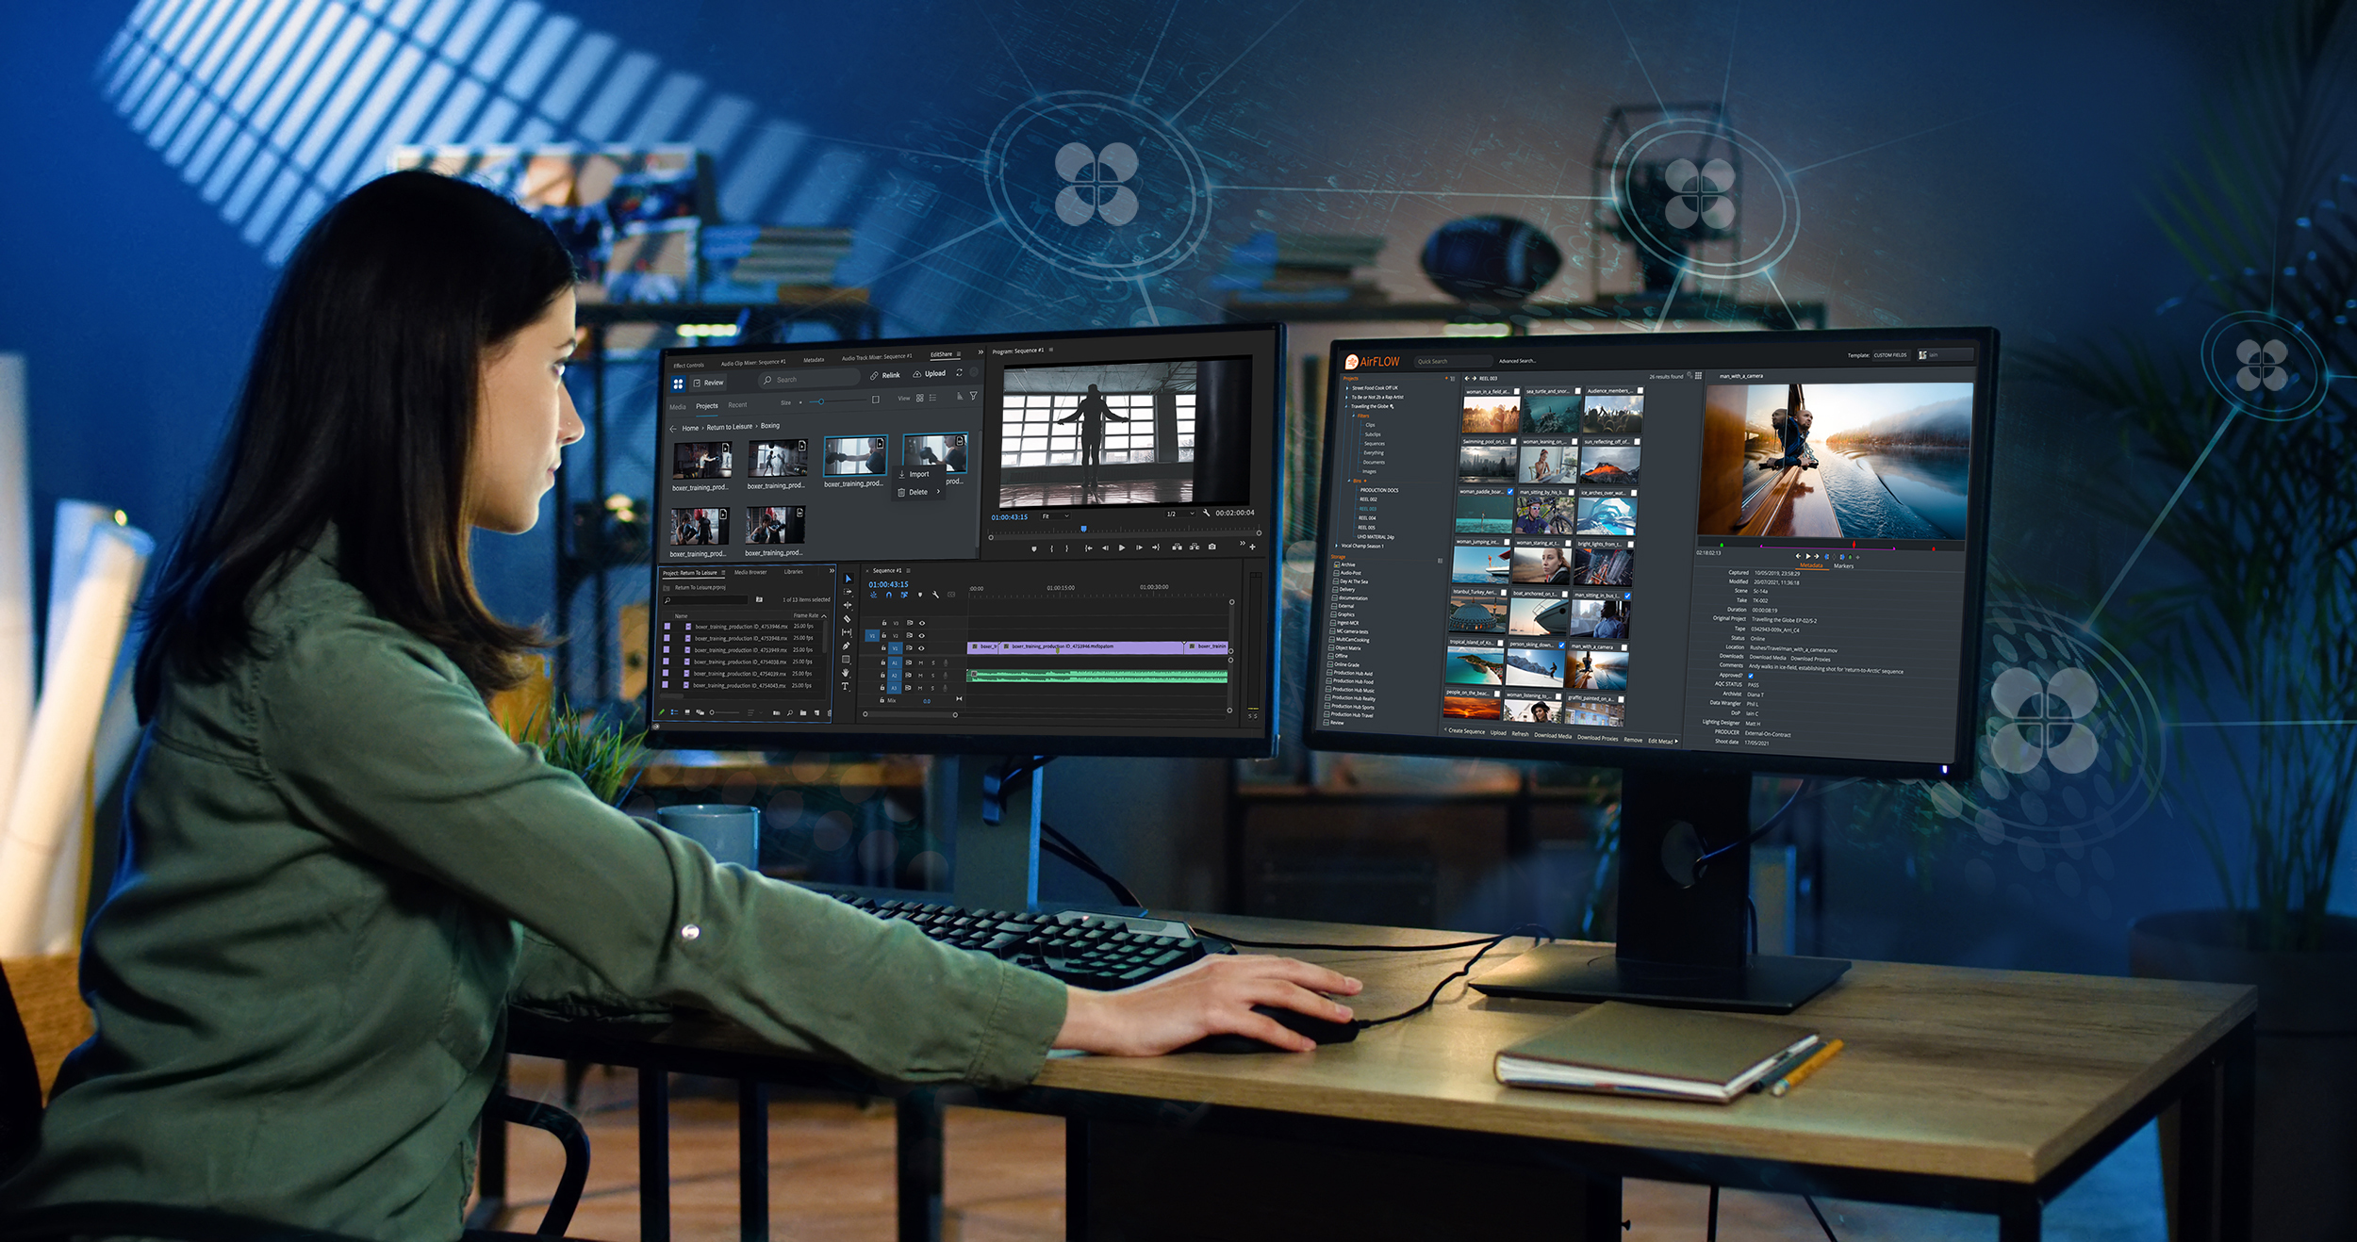Switch to the Markers tab
Viewport: 2357px width, 1242px height.
[x=1843, y=566]
